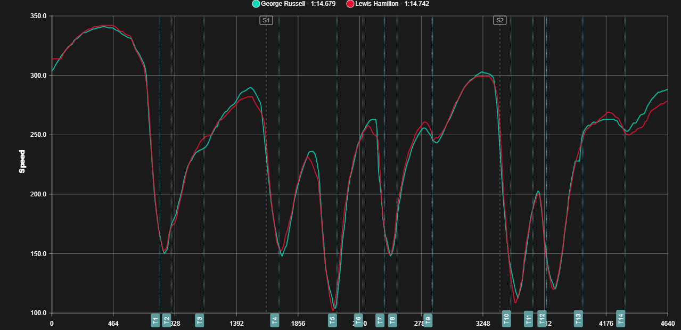
Task: Click the Speed axis title
Action: (x=22, y=162)
